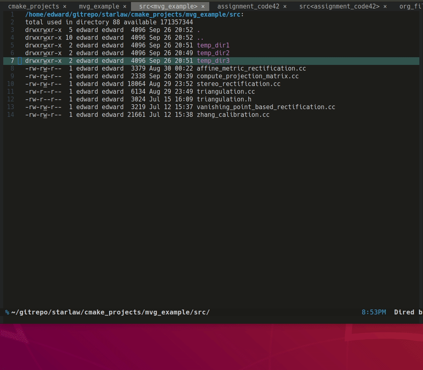Click the 8:53PM clock in mode line
Screen dimensions: 423x370
tap(374, 312)
